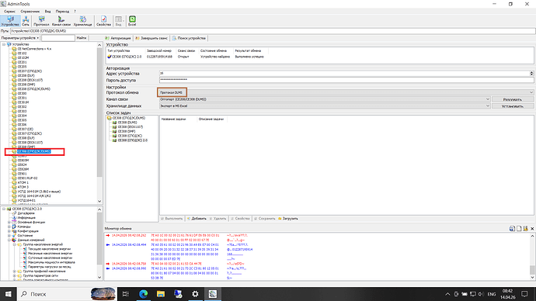The height and width of the screenshot is (301, 536).
Task: Open the Хранилище данных dropdown arrow
Action: 488,106
